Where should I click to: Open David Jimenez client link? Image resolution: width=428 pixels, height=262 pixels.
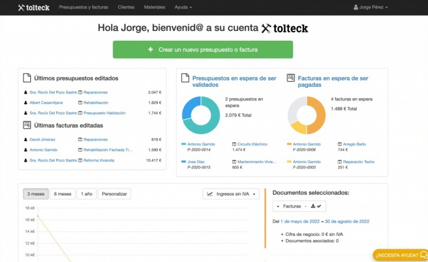(x=42, y=140)
